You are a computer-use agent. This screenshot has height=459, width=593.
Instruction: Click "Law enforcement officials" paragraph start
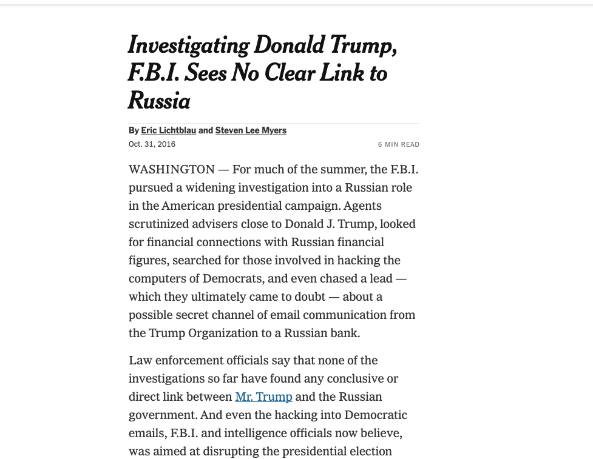[200, 360]
